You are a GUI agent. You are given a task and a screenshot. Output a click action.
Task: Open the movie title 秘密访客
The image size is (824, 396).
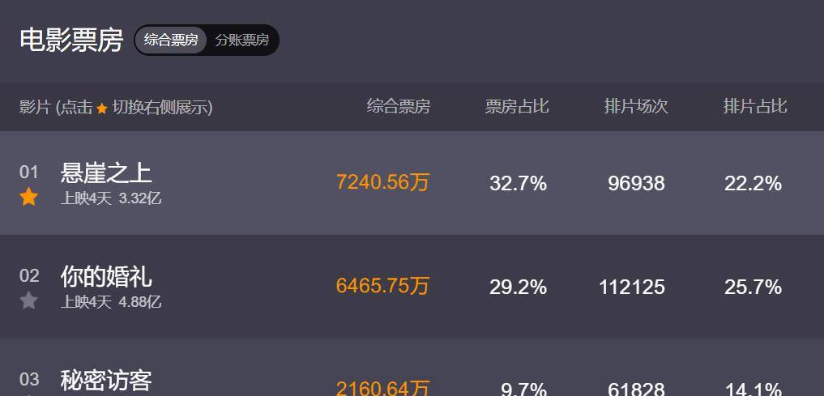point(106,380)
